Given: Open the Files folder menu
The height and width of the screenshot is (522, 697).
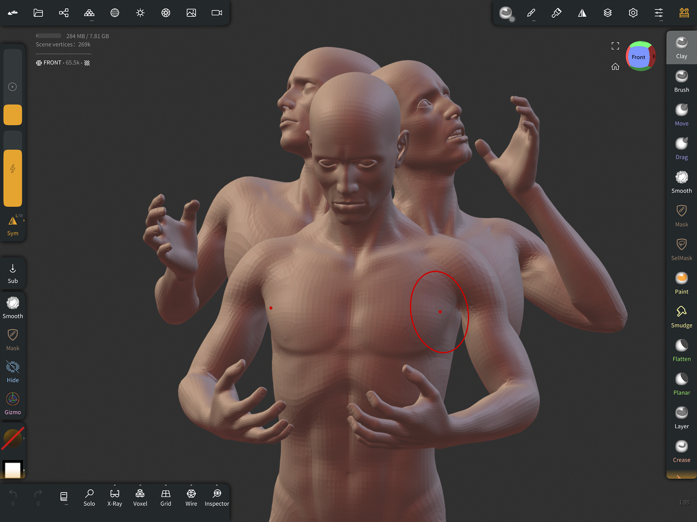Looking at the screenshot, I should 38,13.
